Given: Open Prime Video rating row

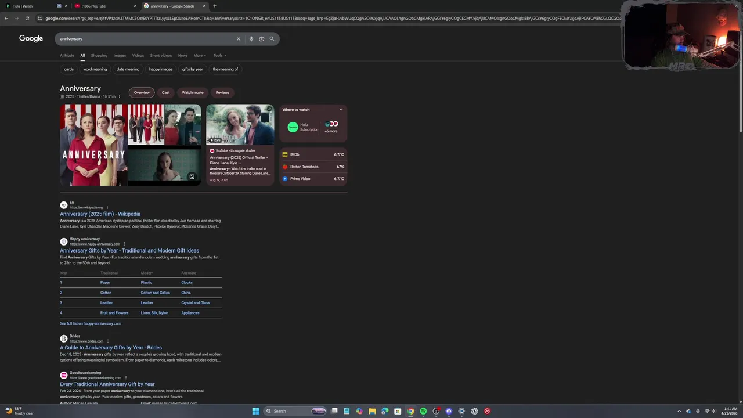Looking at the screenshot, I should [x=313, y=179].
